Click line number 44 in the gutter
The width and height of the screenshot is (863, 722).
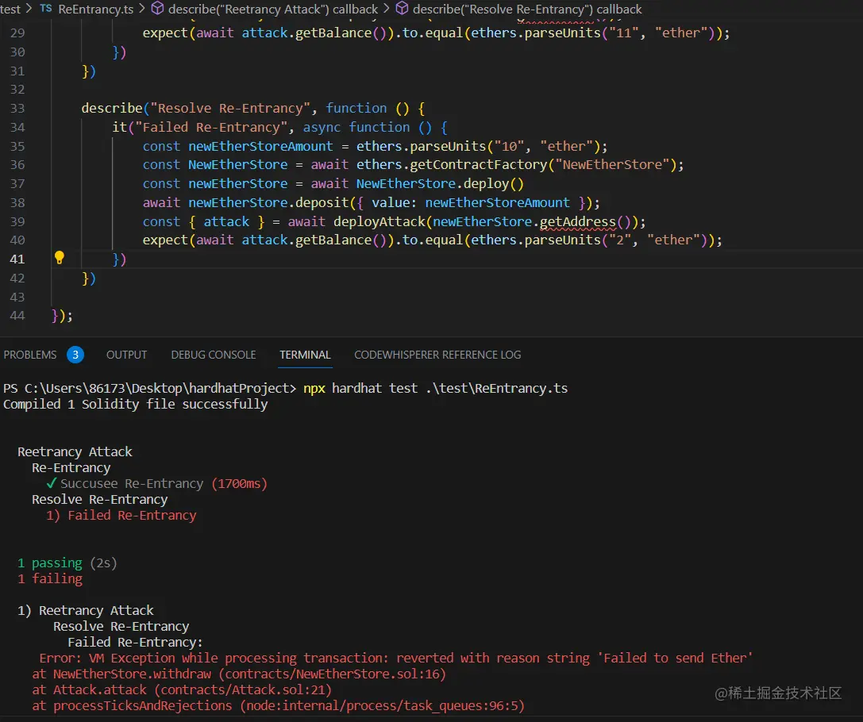point(17,316)
